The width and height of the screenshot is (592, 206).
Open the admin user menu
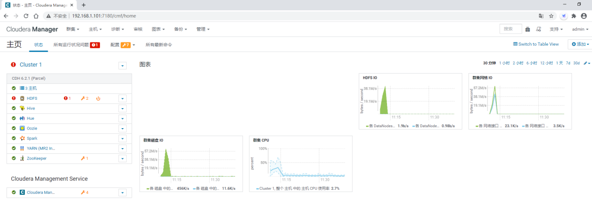click(580, 29)
